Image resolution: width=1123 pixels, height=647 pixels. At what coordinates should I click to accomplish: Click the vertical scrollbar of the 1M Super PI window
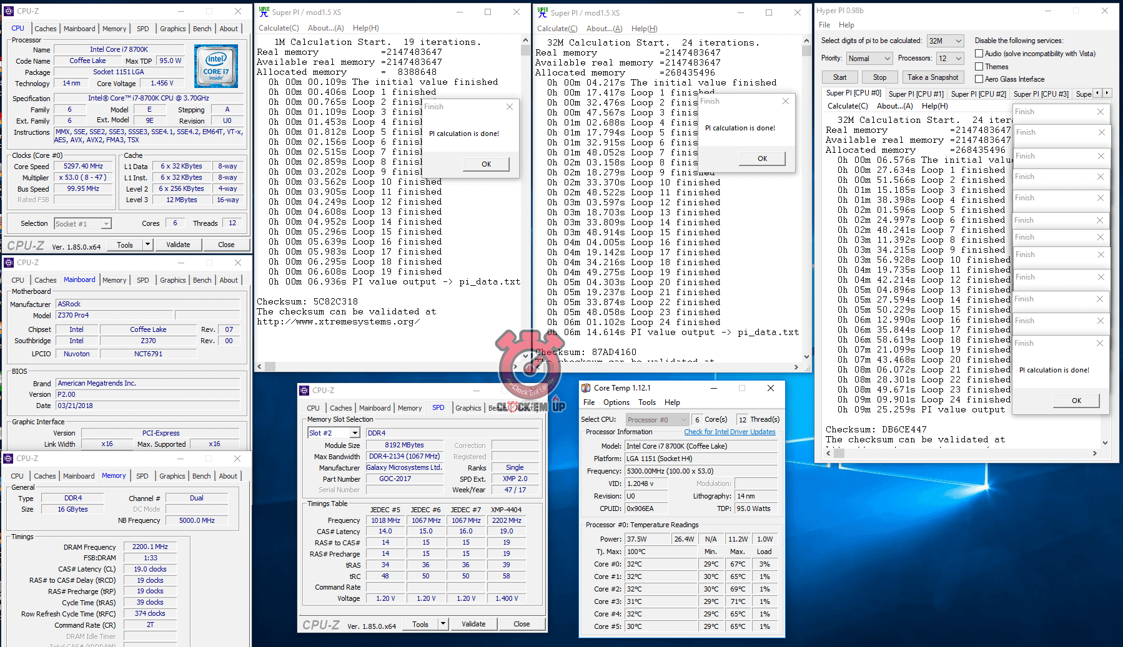point(525,199)
